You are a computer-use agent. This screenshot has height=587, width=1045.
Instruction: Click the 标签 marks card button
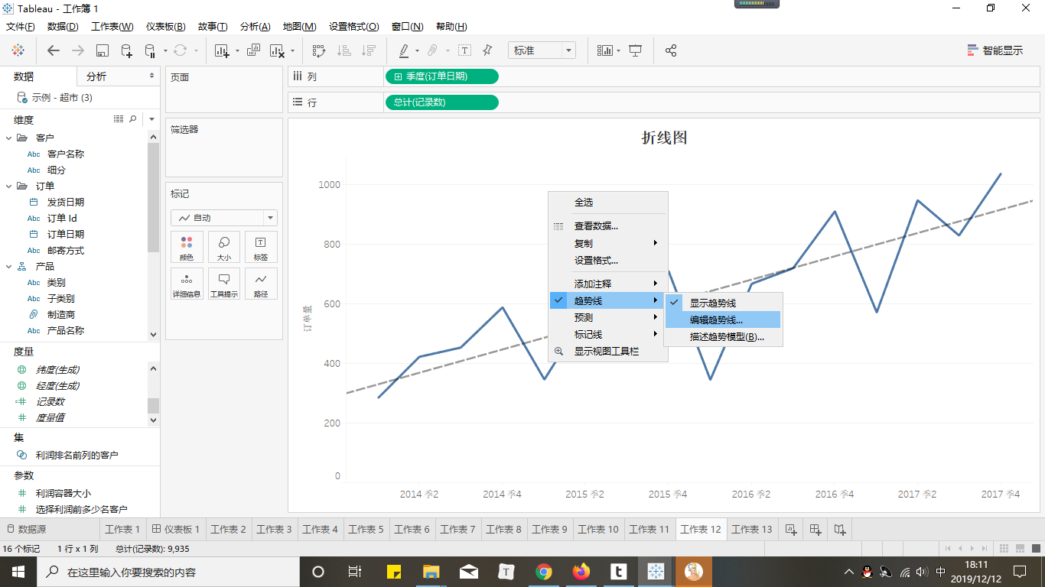tap(261, 248)
